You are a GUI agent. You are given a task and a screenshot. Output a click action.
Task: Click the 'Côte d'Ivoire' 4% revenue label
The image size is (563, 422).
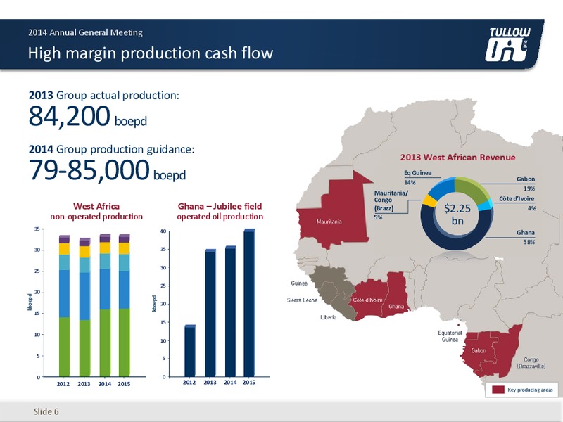(x=517, y=203)
